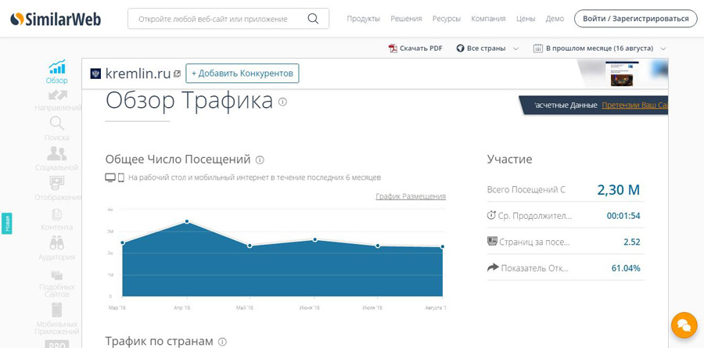Click the desktop device icon under visits heading
The width and height of the screenshot is (704, 348).
tap(110, 178)
